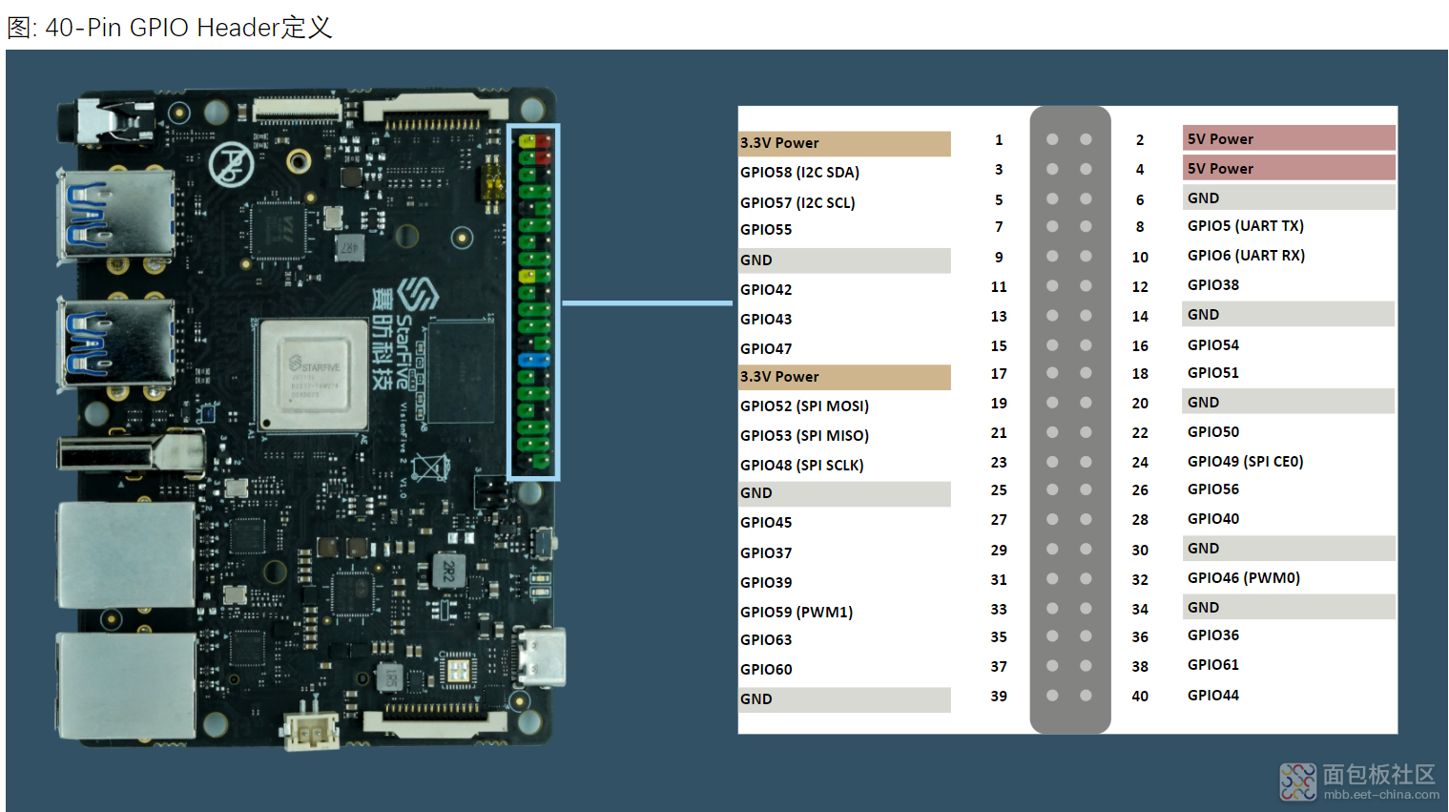Click the lower Ethernet port on the board
Screen dimensions: 1449x812
click(x=126, y=686)
